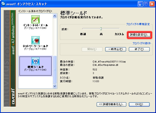
Task: Set sensitivity to 高 label
Action: click(101, 34)
